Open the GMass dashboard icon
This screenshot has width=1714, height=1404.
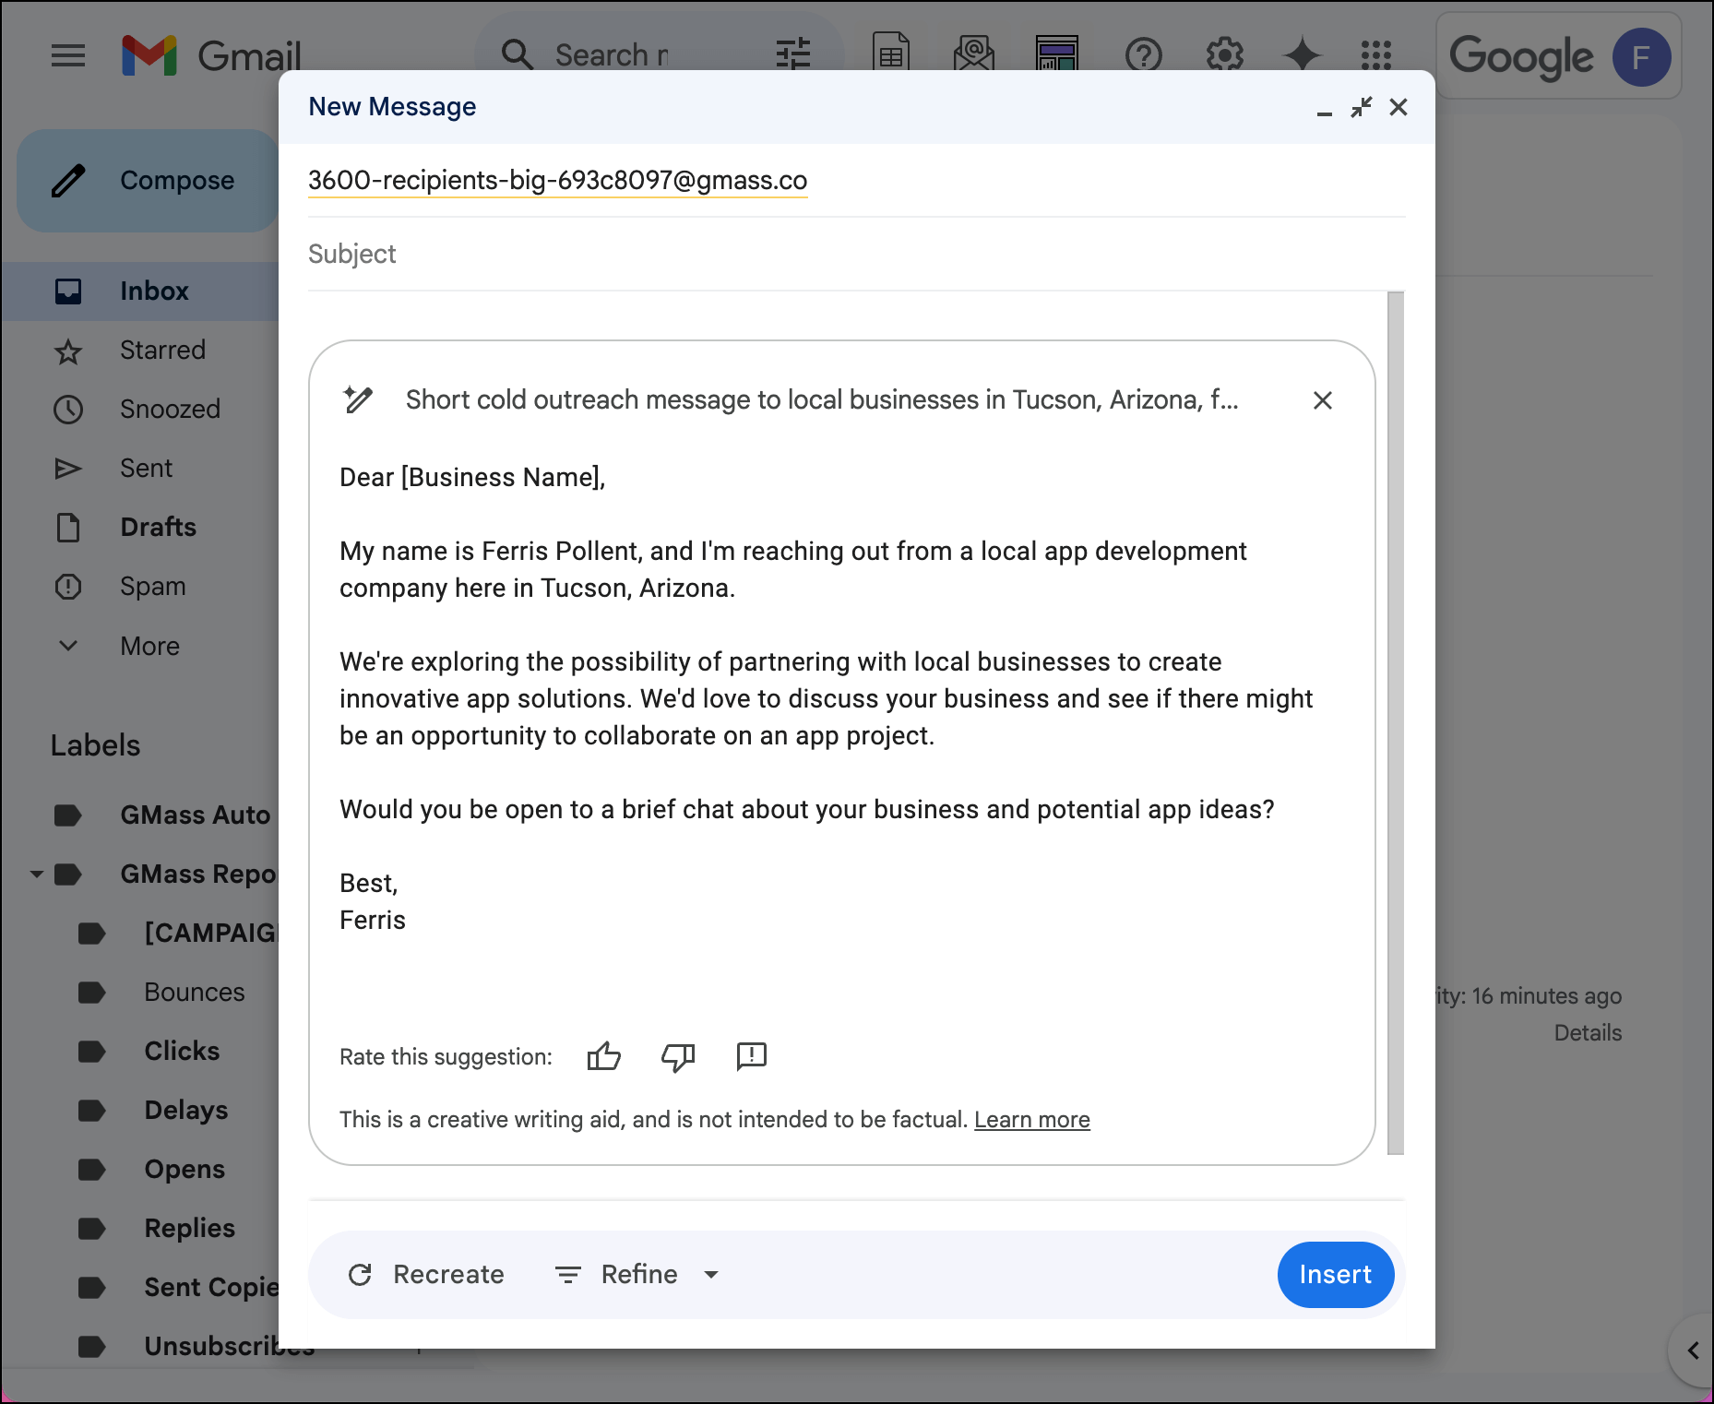coord(1057,54)
